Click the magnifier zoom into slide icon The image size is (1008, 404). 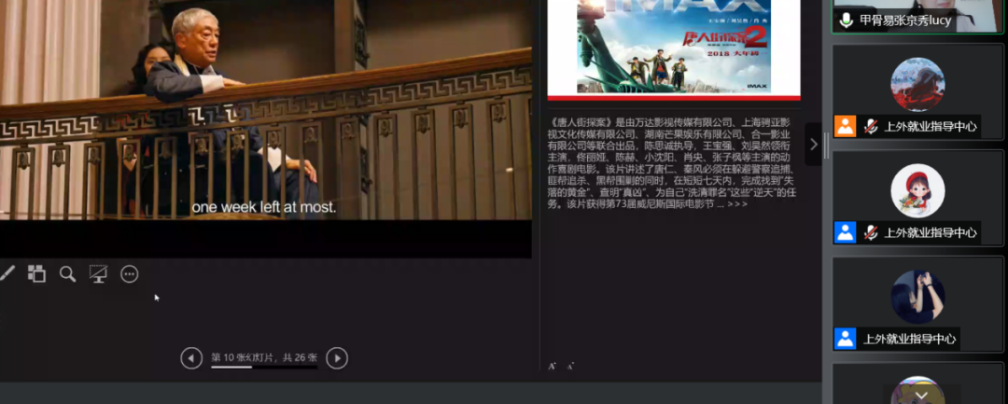[67, 274]
